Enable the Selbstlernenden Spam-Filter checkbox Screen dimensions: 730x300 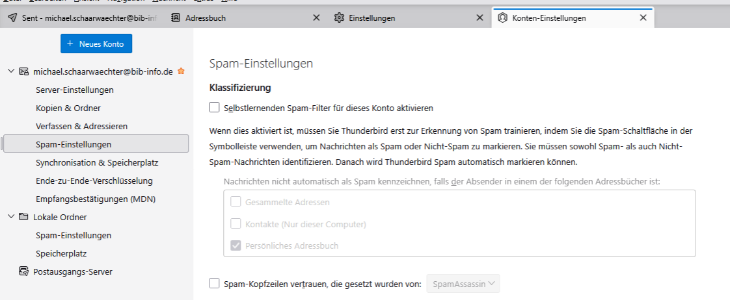pos(215,108)
